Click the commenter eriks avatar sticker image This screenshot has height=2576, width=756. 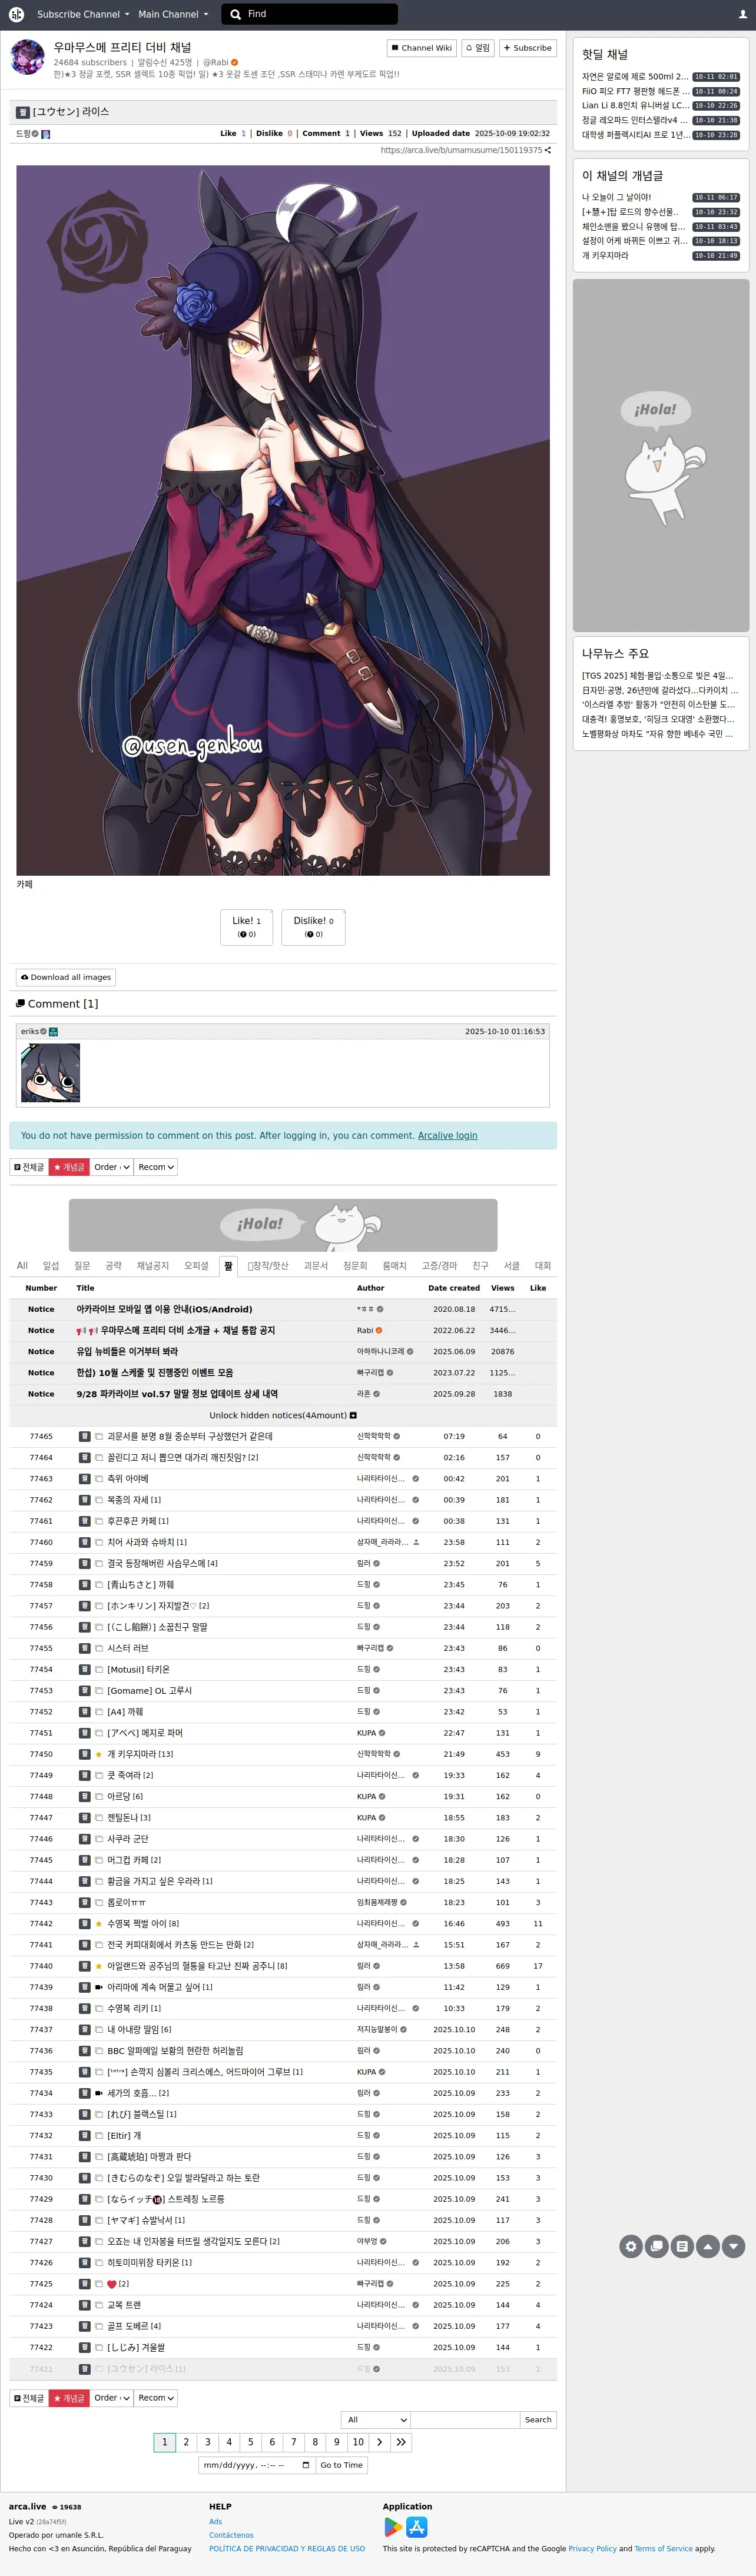(50, 1072)
